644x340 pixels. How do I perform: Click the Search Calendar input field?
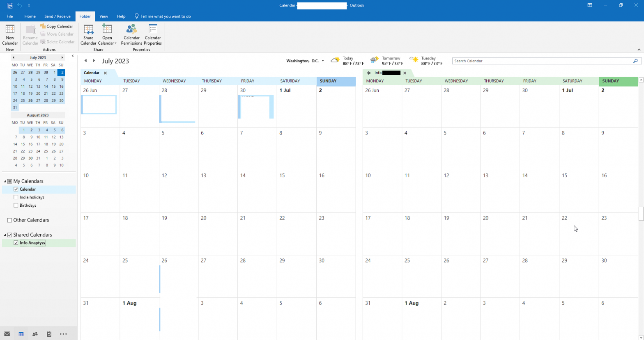pos(542,61)
